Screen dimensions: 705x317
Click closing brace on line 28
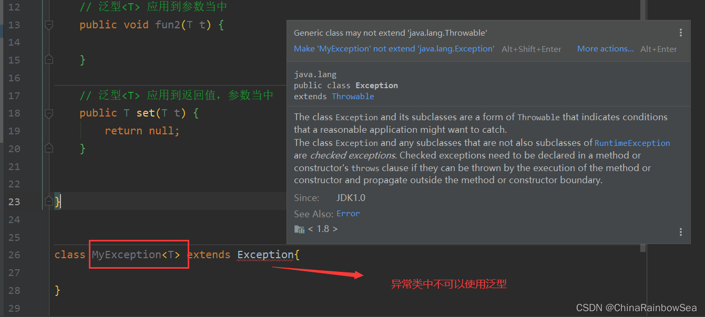click(x=57, y=290)
